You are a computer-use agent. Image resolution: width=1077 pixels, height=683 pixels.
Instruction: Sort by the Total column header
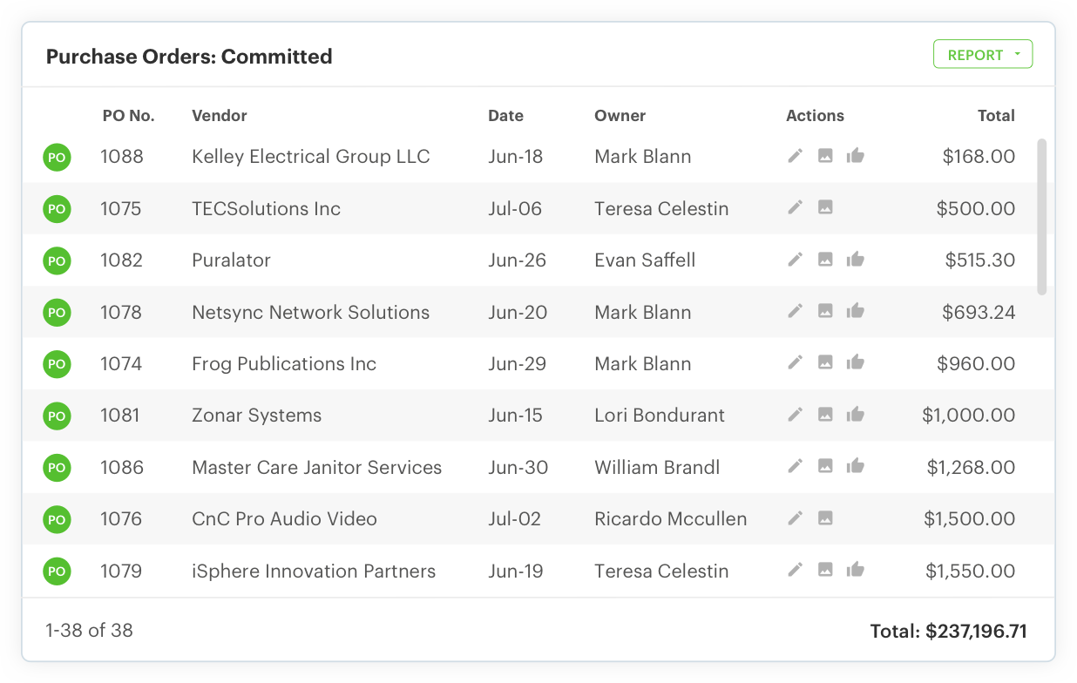pos(996,115)
